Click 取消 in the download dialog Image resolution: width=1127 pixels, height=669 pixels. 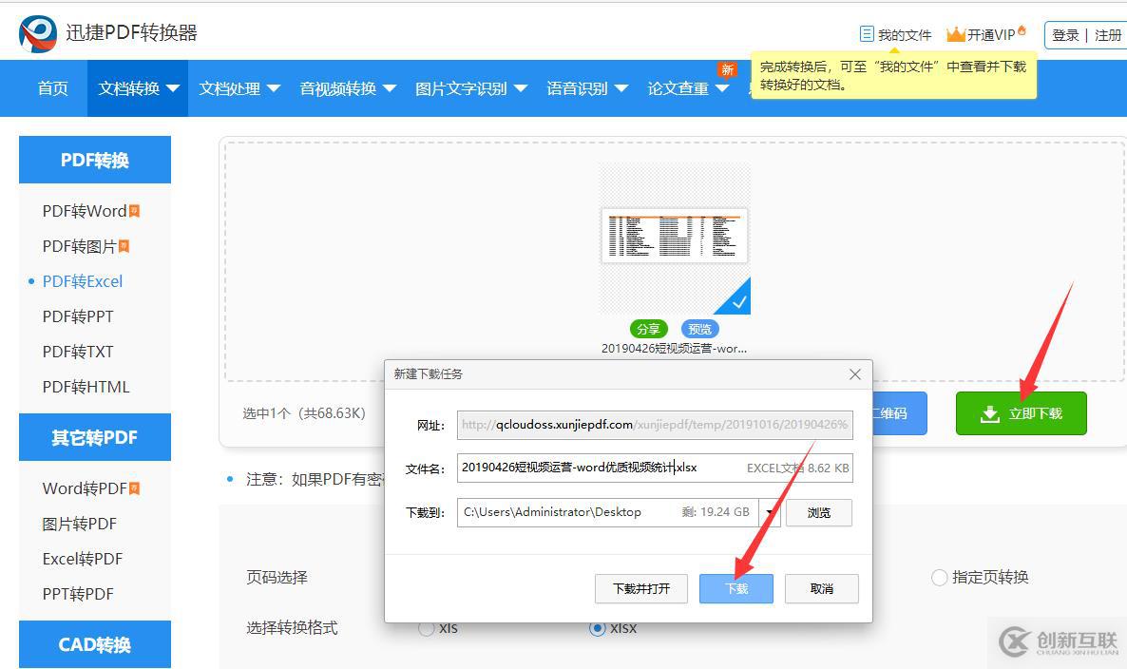click(822, 588)
